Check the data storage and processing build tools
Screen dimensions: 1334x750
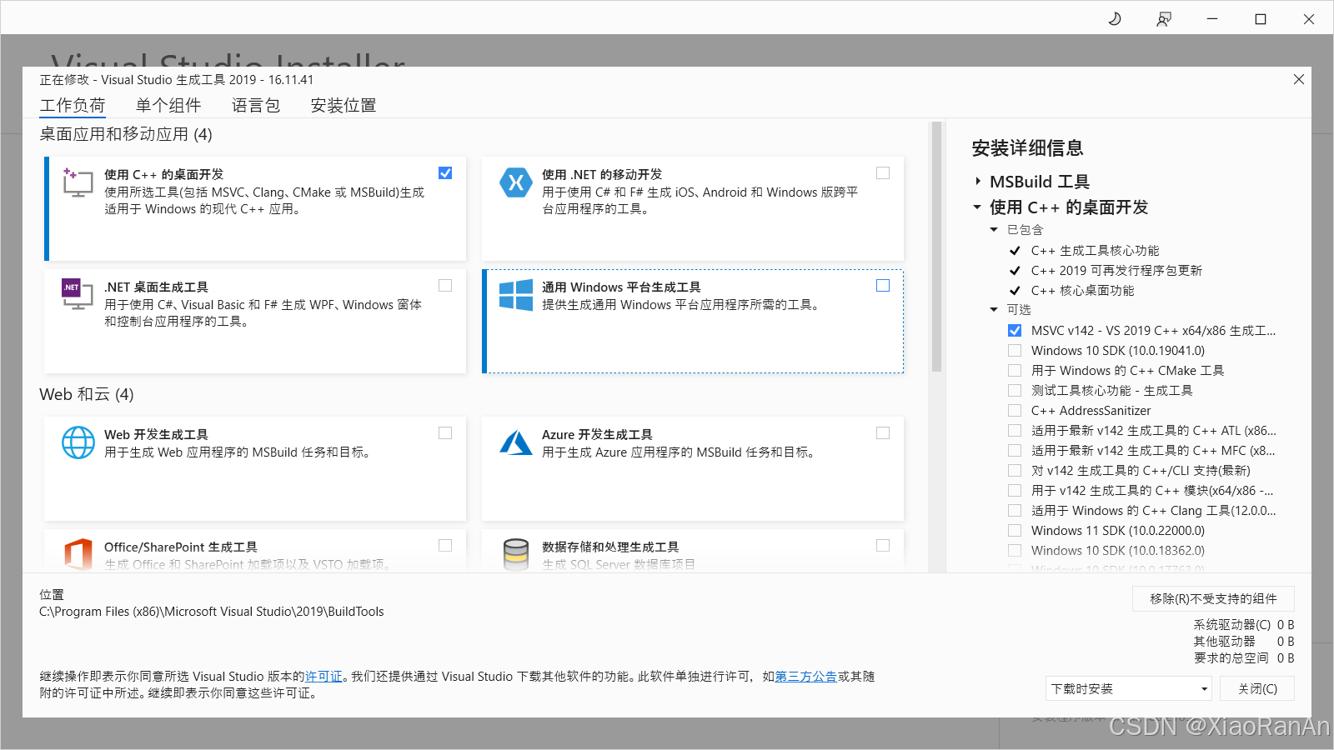(883, 546)
